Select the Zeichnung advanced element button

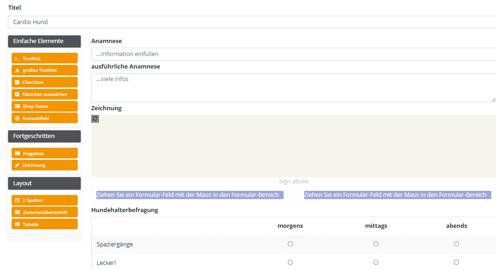click(x=44, y=165)
